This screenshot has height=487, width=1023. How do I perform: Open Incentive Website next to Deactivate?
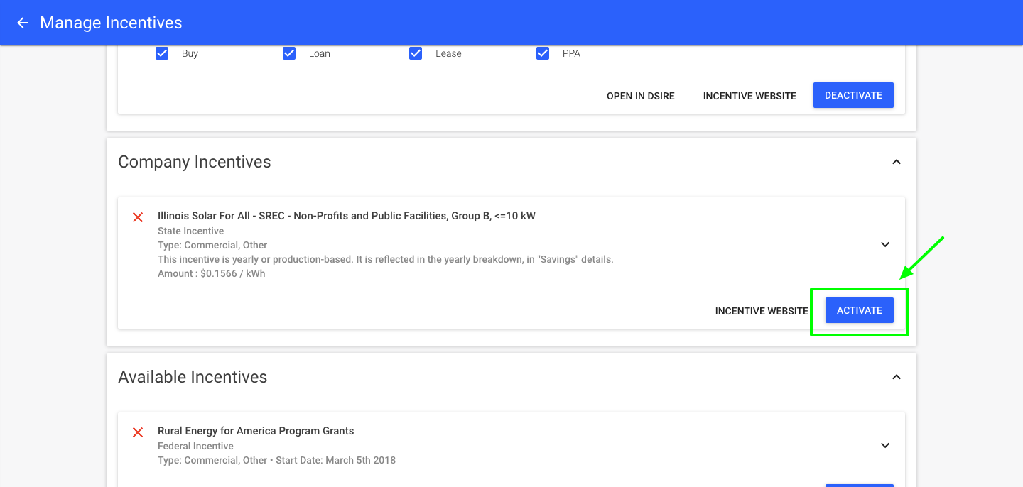749,96
